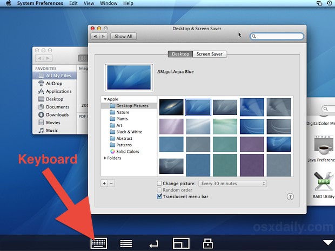Switch to the Desktop tab
335x251 pixels.
pos(180,54)
